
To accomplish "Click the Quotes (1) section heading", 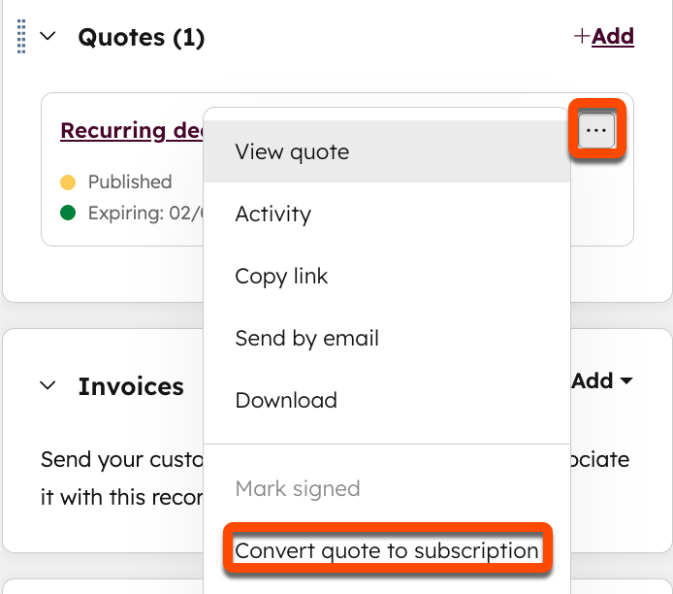I will pos(141,37).
